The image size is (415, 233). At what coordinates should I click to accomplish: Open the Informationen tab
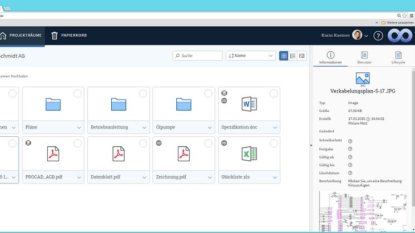(330, 58)
